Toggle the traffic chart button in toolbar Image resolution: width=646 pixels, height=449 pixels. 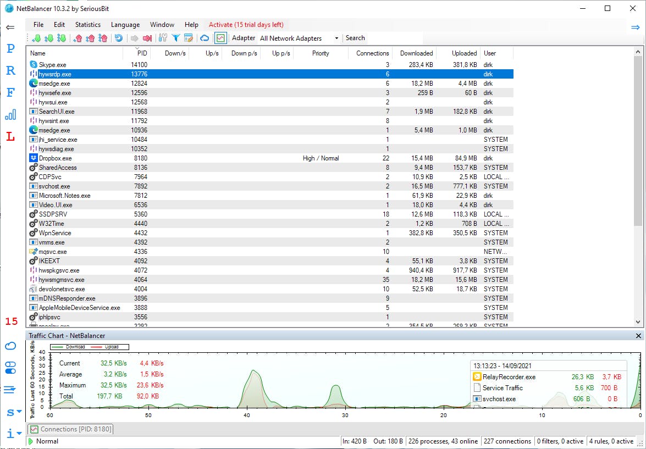tap(220, 38)
